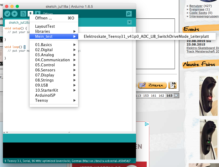
Task: Open the Benutzer link in the sidebar
Action: click(x=196, y=6)
